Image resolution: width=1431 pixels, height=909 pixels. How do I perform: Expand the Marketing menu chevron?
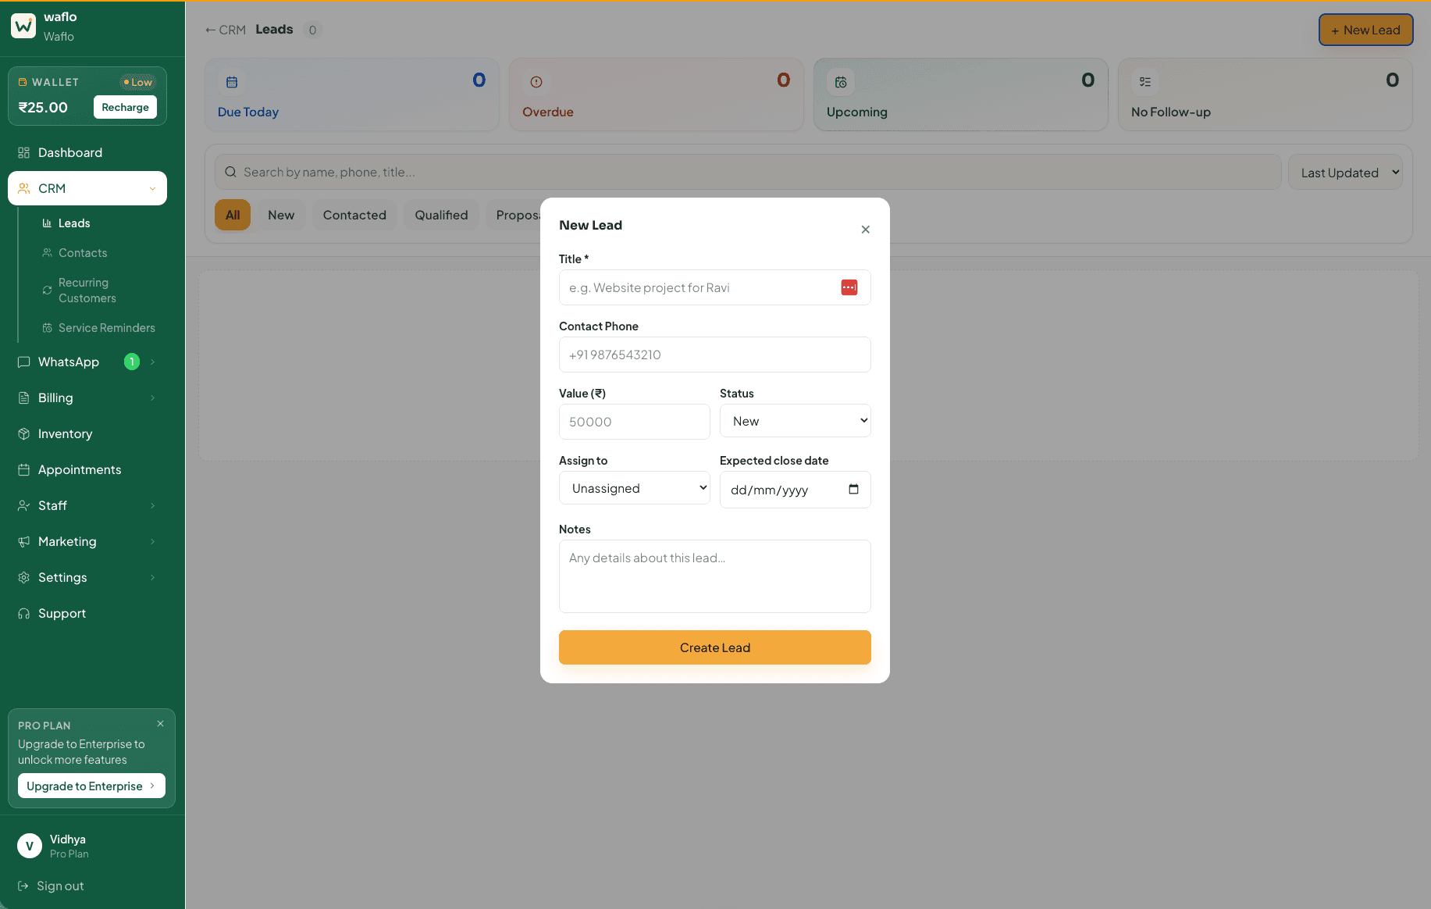pos(153,541)
